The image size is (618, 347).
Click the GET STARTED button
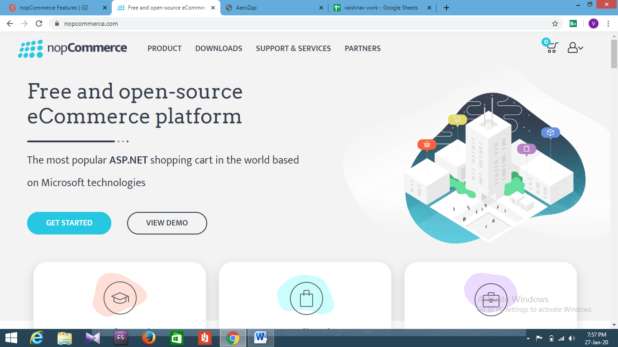pos(69,223)
